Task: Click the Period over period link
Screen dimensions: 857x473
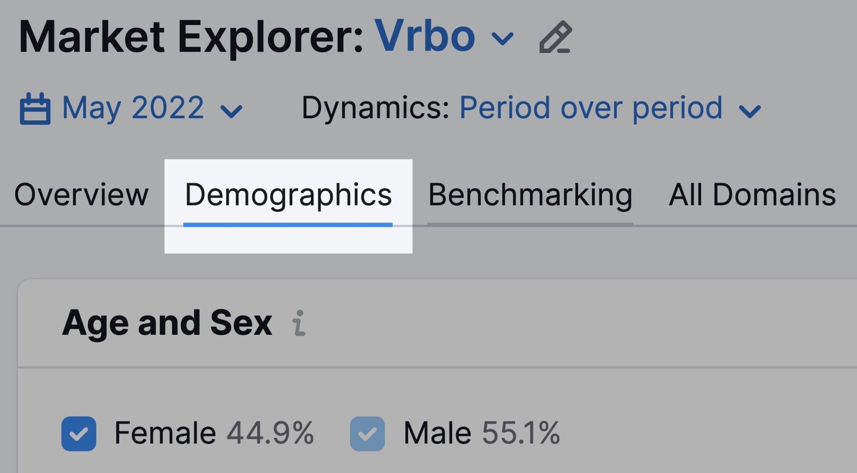Action: click(591, 109)
